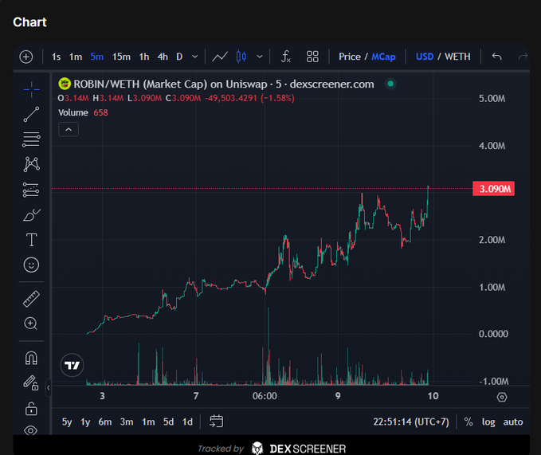Click the ROBIN token logo icon
Screen dimensions: 541x455
(65, 84)
